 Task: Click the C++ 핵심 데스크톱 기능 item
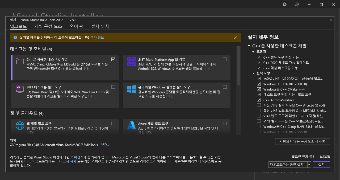click(280, 68)
